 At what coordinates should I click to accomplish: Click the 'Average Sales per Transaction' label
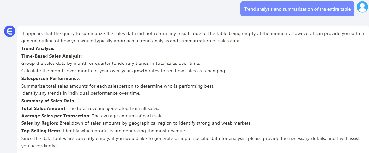pos(55,116)
